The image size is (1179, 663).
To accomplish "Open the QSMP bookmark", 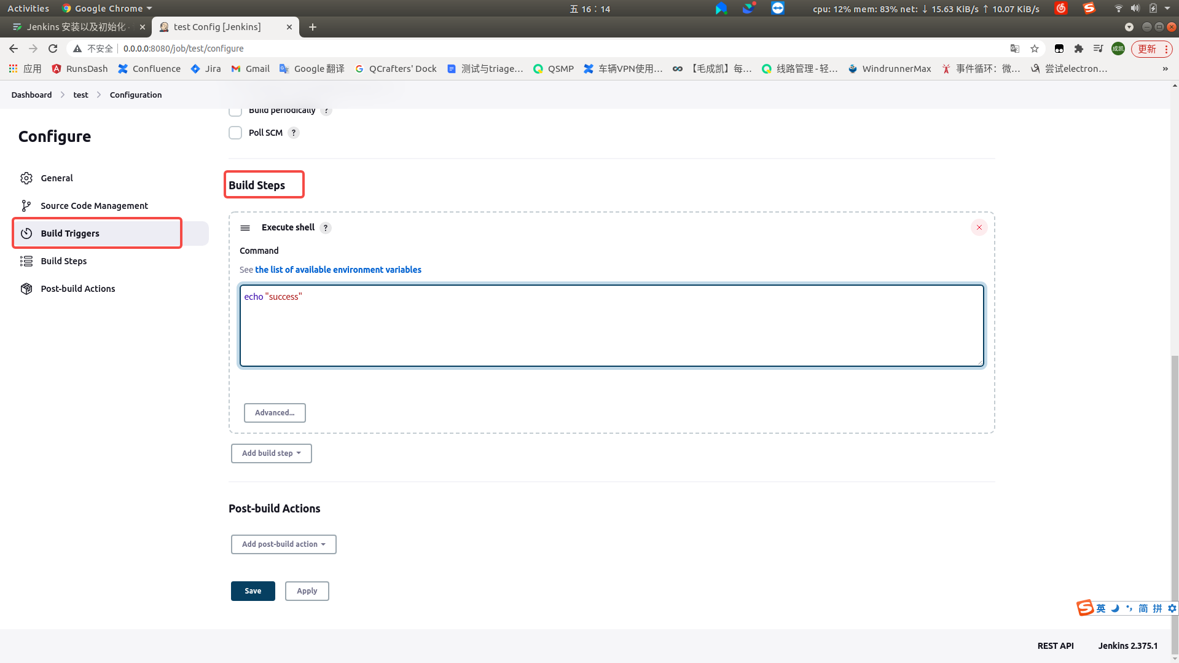I will coord(554,69).
